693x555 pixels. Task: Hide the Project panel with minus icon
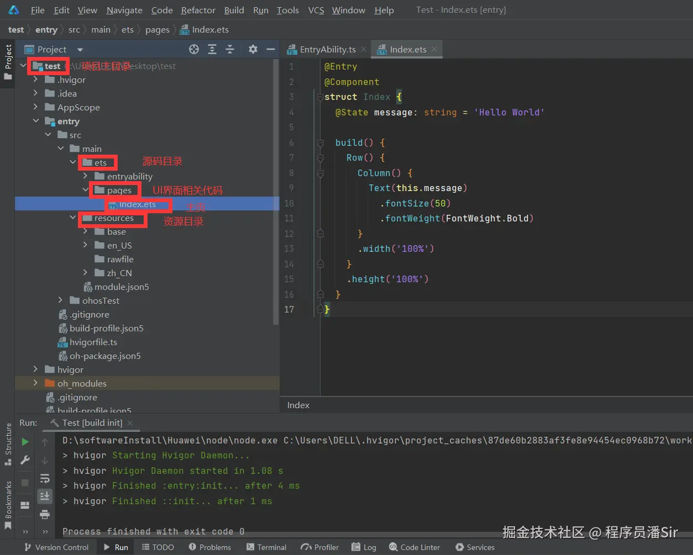[x=270, y=49]
